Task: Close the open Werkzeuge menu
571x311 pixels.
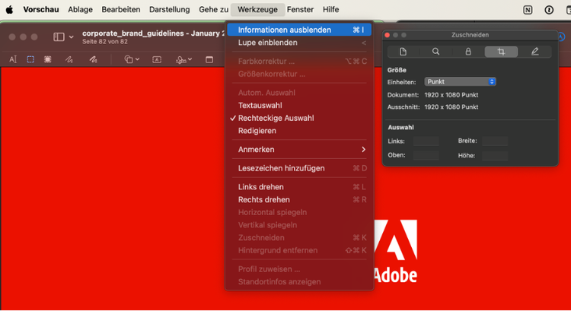Action: click(x=257, y=9)
